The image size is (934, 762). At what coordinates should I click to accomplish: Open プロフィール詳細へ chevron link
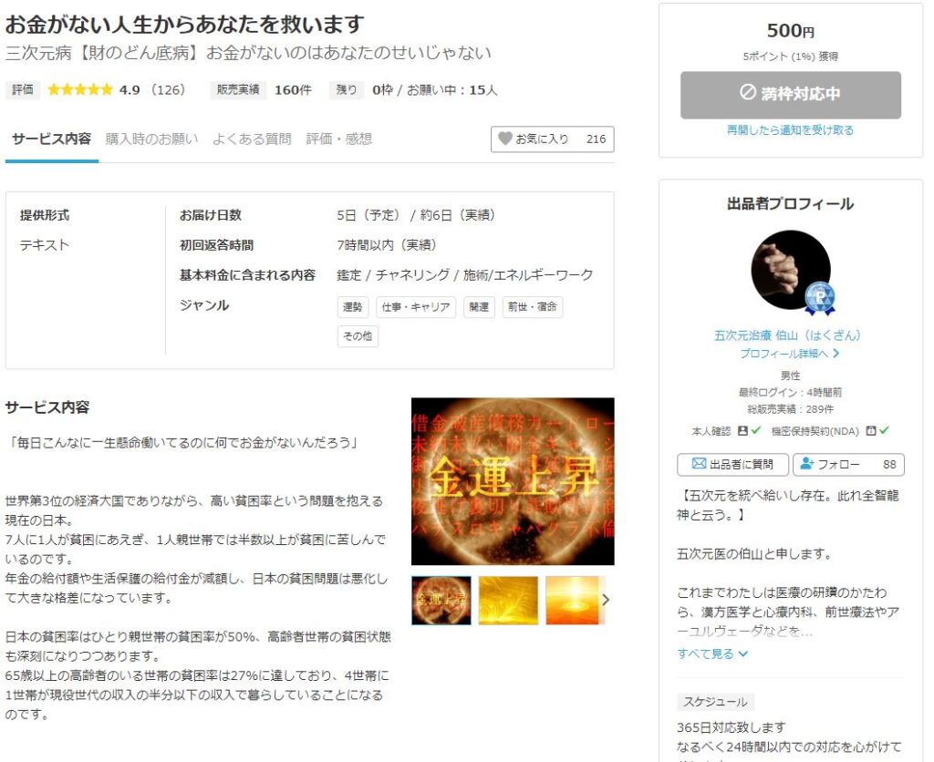[790, 354]
